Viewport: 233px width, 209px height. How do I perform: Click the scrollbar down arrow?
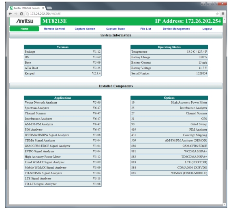pos(224,205)
